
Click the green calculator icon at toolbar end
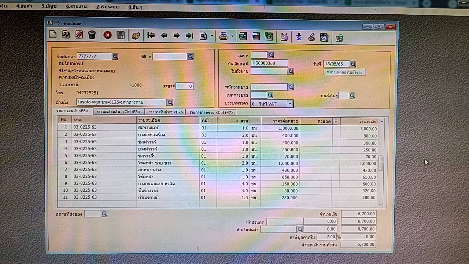(x=339, y=37)
